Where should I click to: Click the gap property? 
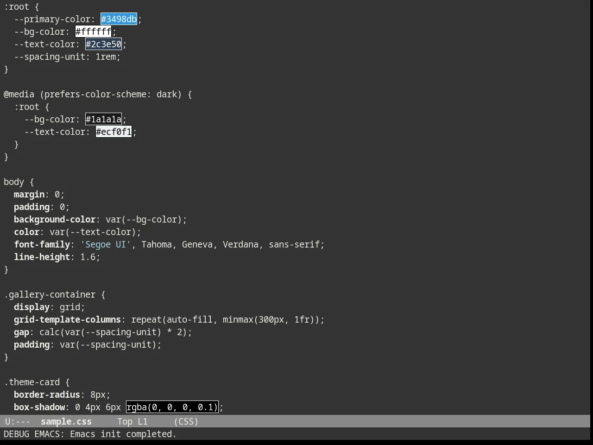21,332
